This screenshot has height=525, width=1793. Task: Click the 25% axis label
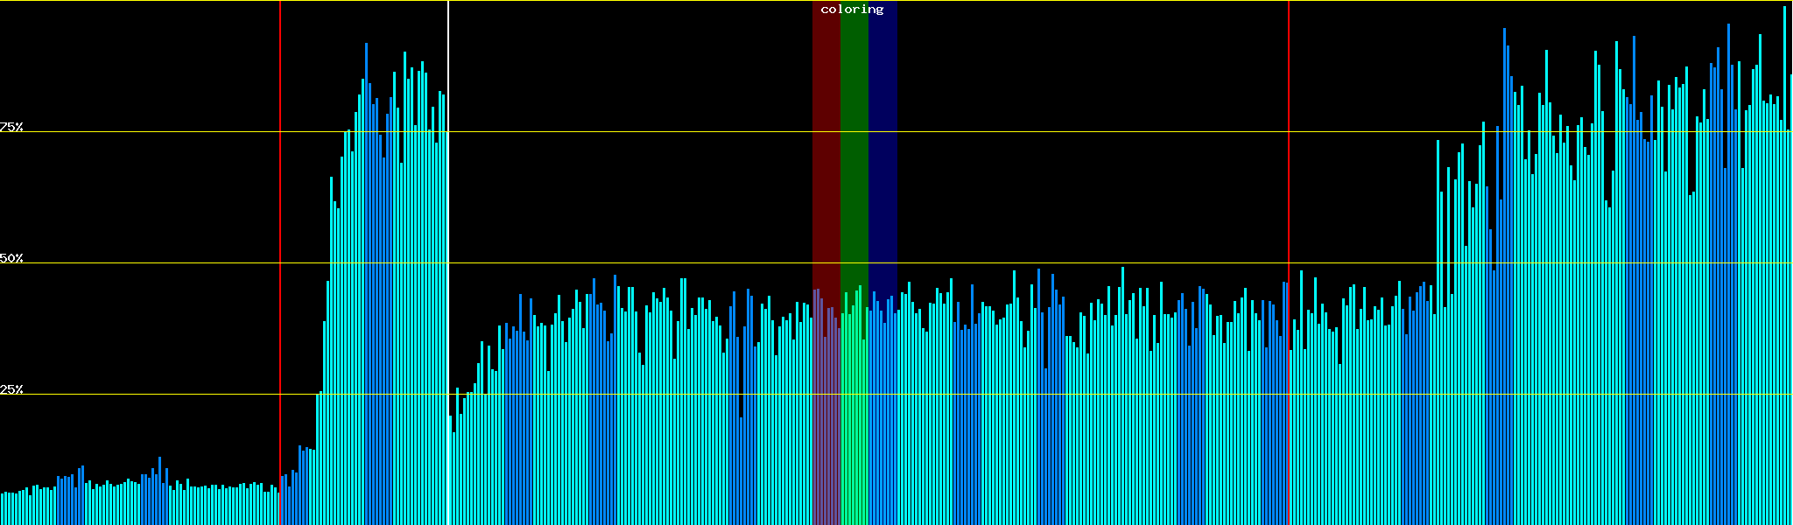(11, 389)
